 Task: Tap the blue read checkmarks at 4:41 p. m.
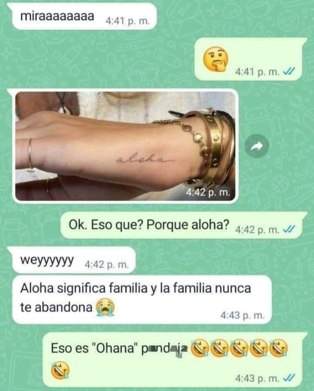pyautogui.click(x=289, y=72)
